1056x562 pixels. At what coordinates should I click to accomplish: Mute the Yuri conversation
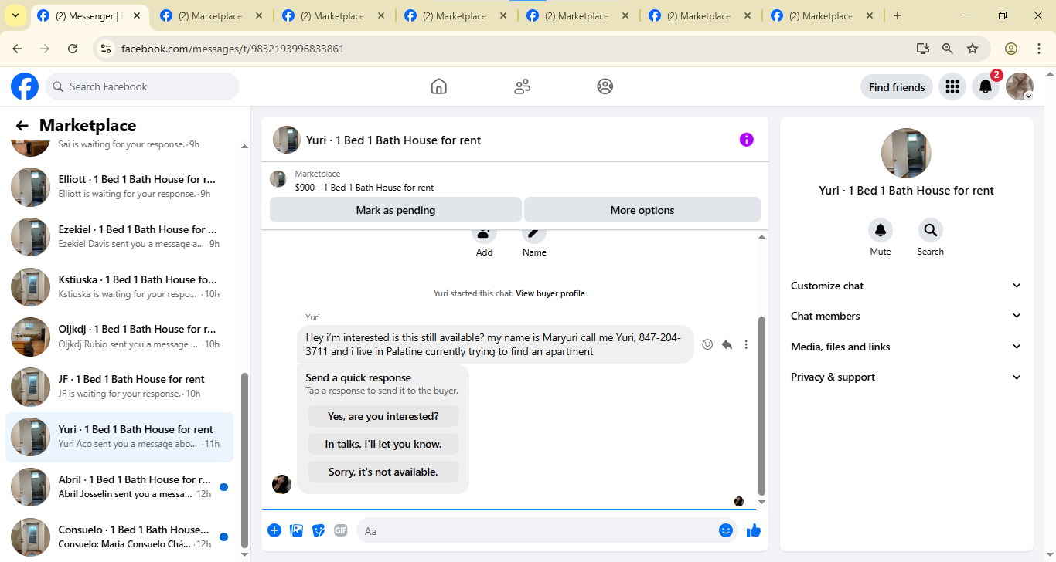pyautogui.click(x=881, y=230)
